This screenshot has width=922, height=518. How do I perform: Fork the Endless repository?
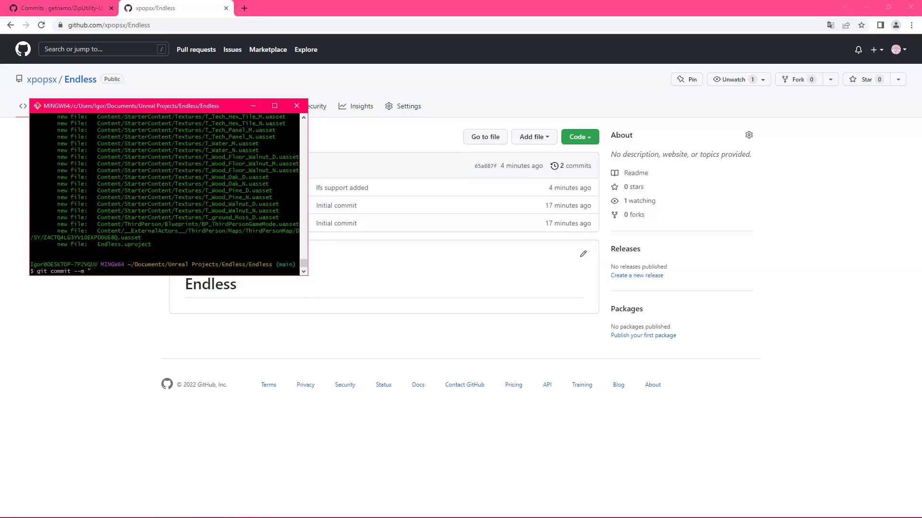point(799,80)
